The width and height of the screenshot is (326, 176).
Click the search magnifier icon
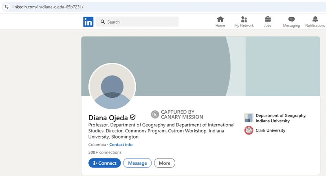pyautogui.click(x=103, y=22)
